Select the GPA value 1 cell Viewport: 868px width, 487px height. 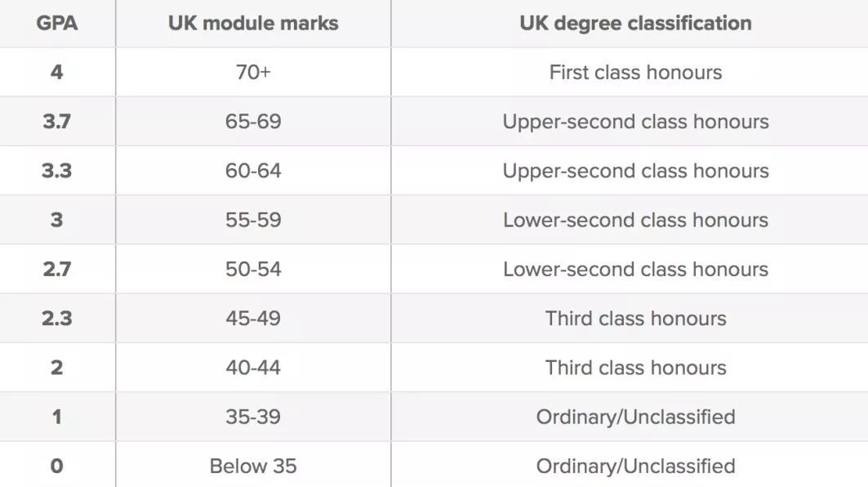coord(57,417)
